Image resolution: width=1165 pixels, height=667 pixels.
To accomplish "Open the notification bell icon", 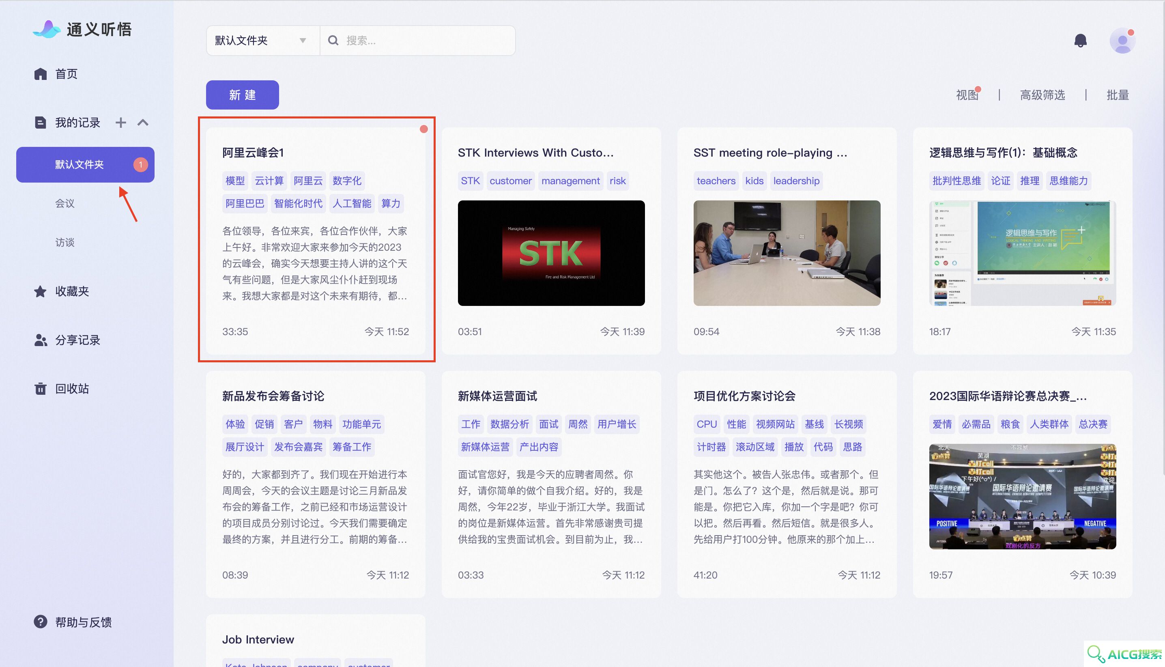I will pos(1080,41).
